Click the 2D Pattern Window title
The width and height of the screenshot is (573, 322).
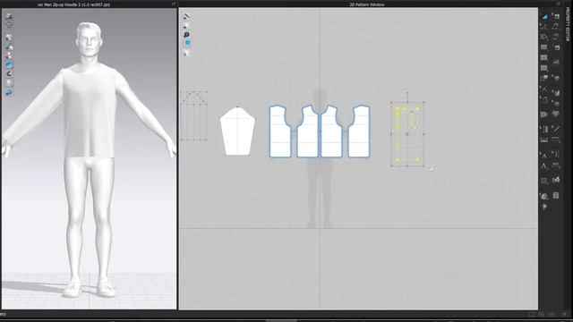366,4
